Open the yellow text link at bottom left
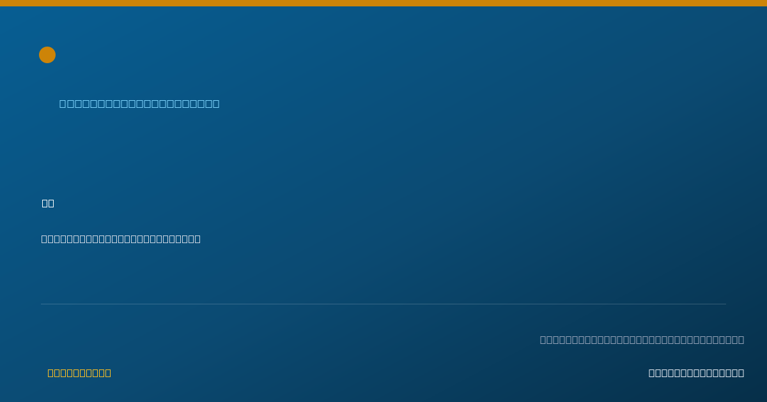The image size is (767, 402). (79, 373)
